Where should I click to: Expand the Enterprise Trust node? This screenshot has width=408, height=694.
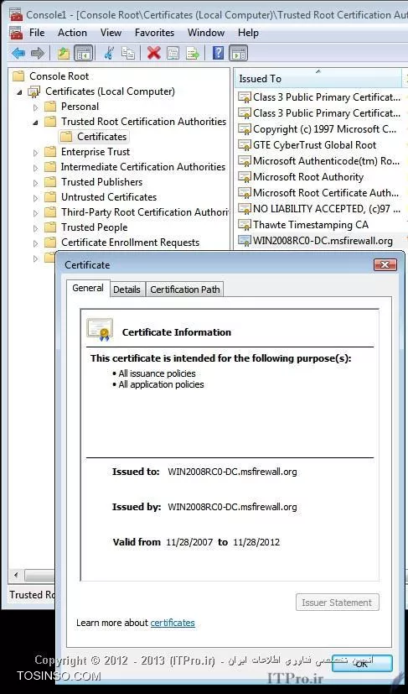click(36, 153)
